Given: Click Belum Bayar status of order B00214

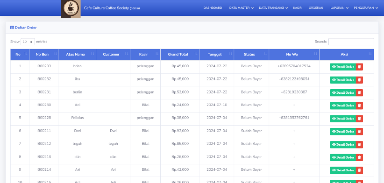Looking at the screenshot, I should 251,169.
